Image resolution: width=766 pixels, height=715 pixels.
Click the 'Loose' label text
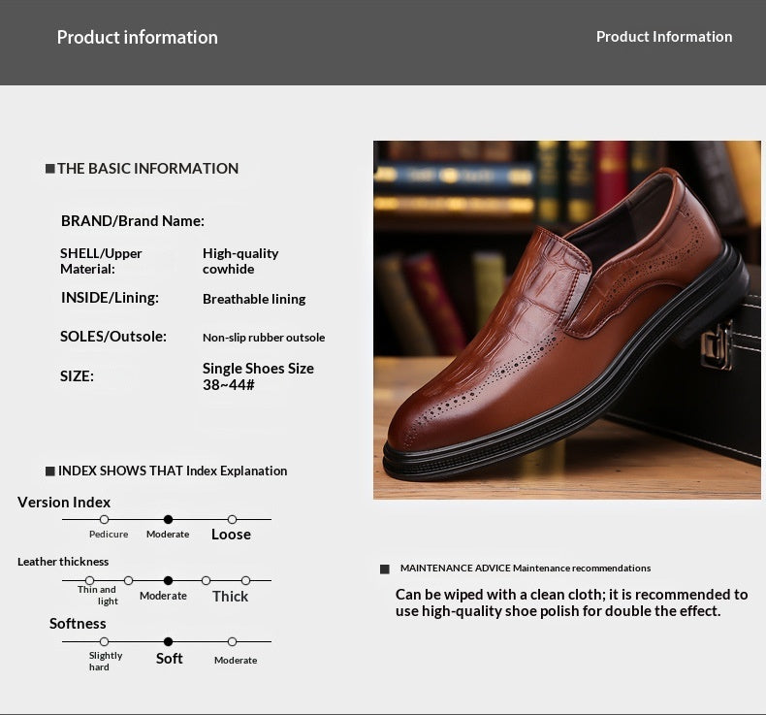click(x=231, y=535)
